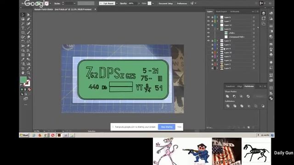Click Unite shape mode in Pathfinder
This screenshot has height=165, width=294.
[227, 96]
